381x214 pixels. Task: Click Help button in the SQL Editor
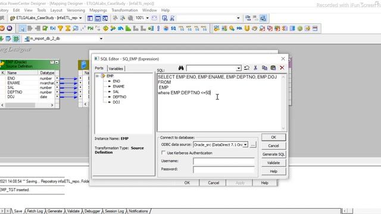click(x=274, y=171)
